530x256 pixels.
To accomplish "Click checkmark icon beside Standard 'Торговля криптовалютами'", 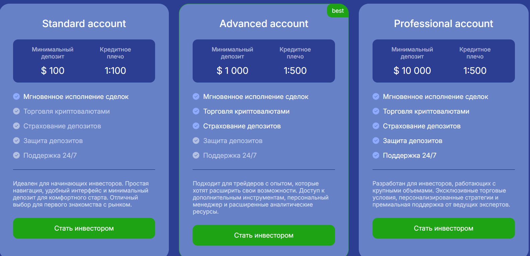I will pyautogui.click(x=16, y=111).
